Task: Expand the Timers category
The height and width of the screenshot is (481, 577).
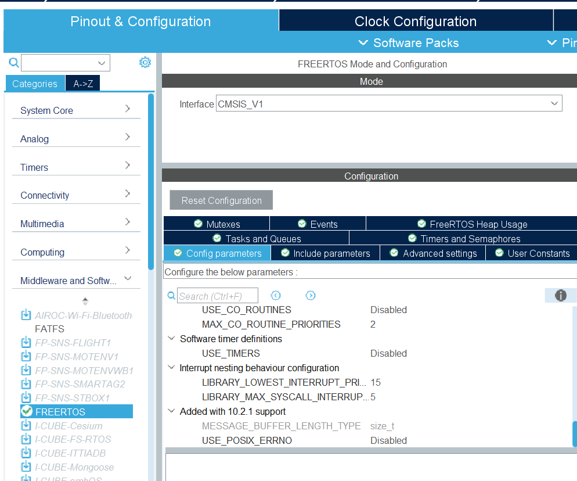Action: 128,165
